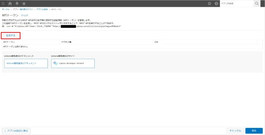Click the help question mark icon

click(216, 4)
